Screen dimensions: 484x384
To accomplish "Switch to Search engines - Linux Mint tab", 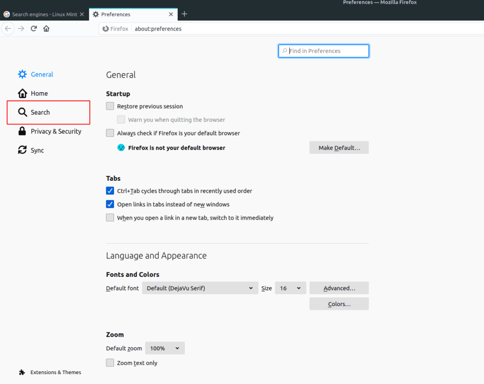I will [44, 14].
